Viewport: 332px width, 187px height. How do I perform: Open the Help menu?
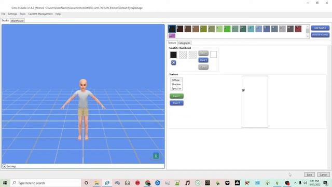point(58,14)
